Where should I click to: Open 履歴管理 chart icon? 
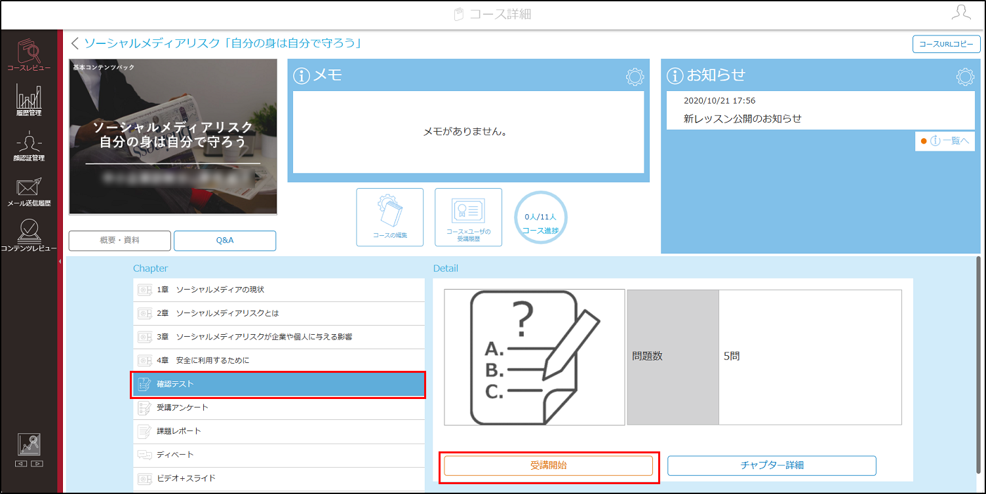click(29, 100)
